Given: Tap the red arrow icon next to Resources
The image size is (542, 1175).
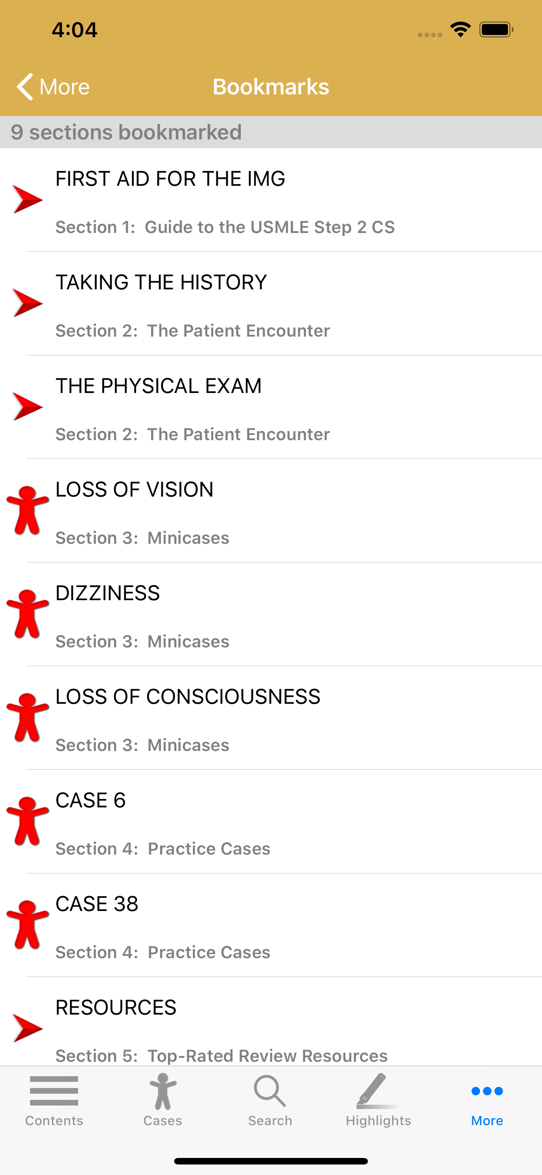Looking at the screenshot, I should click(28, 1028).
